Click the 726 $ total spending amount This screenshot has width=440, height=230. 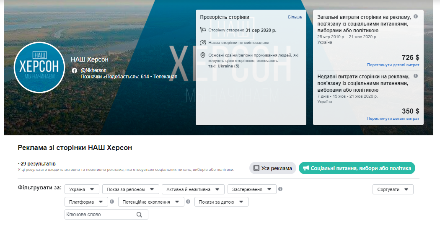(x=410, y=57)
